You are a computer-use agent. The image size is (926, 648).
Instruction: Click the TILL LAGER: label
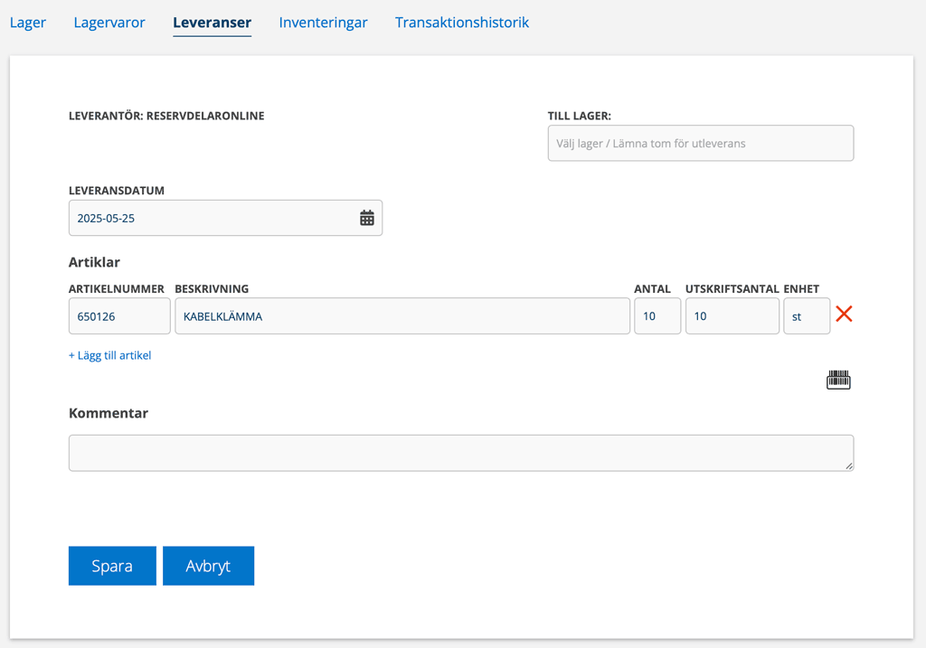(x=580, y=116)
